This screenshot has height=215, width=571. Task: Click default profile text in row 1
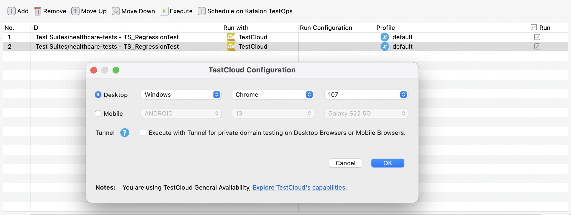coord(402,37)
